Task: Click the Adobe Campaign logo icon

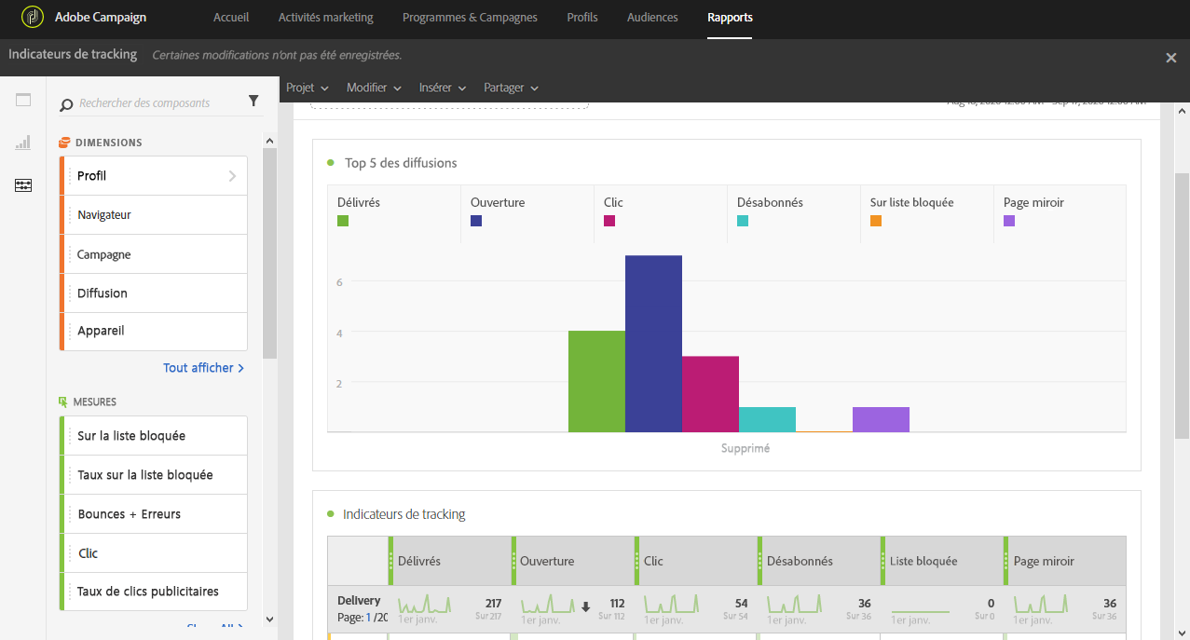Action: point(33,18)
